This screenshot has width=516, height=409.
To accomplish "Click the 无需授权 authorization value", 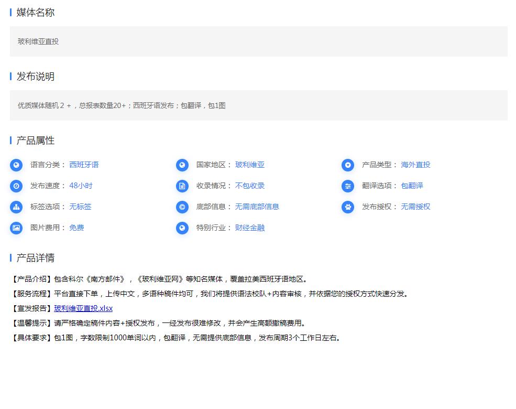I will pyautogui.click(x=415, y=207).
